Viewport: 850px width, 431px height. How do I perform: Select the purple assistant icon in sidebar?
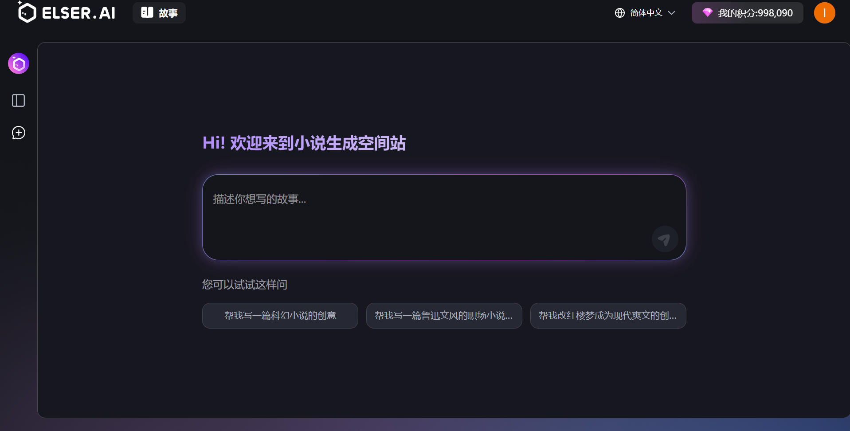coord(19,64)
